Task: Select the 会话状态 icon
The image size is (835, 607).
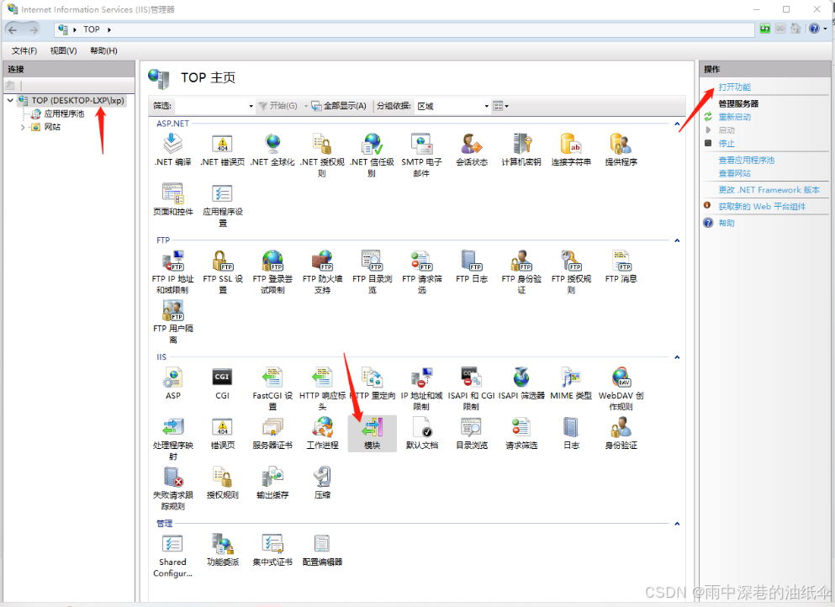Action: 471,144
